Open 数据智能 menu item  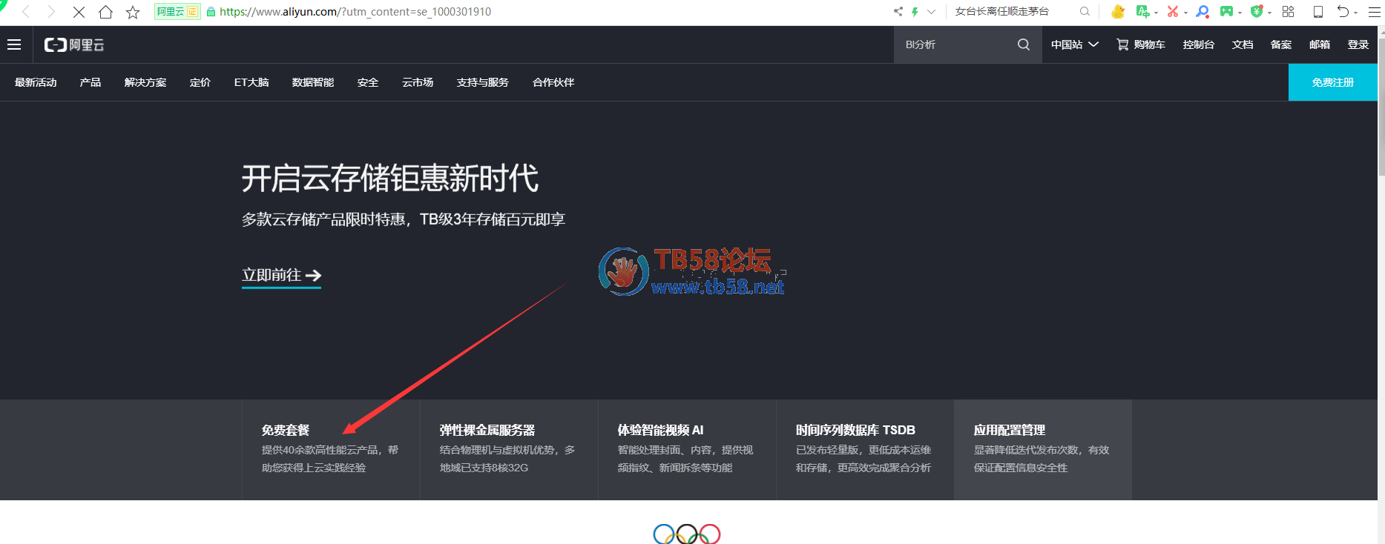coord(313,82)
